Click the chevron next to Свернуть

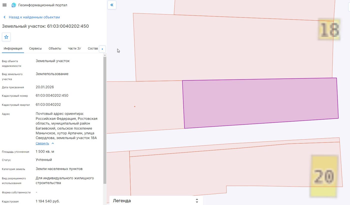click(x=53, y=143)
